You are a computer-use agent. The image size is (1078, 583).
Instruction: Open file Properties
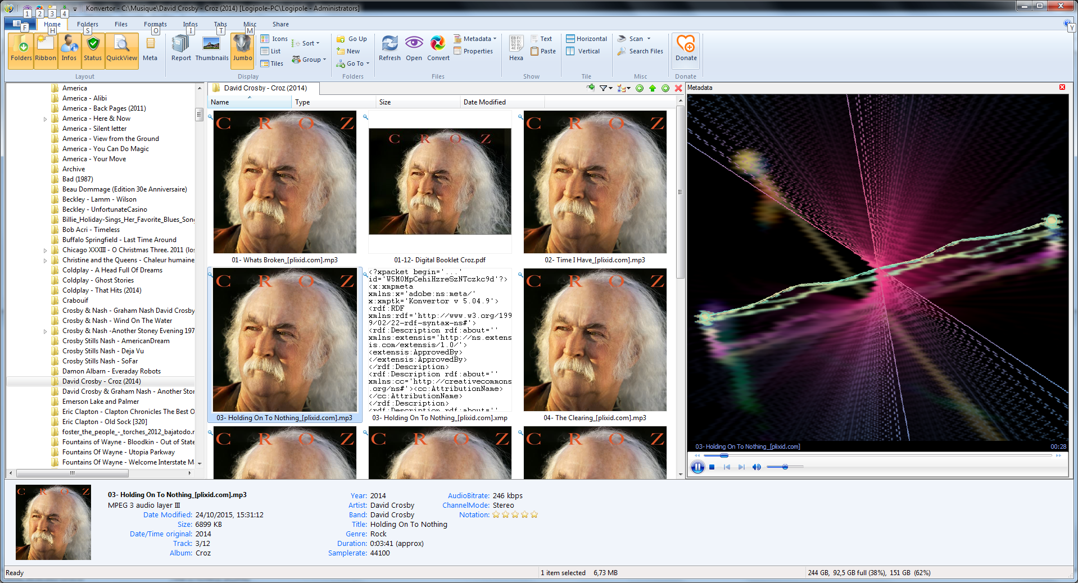point(474,51)
